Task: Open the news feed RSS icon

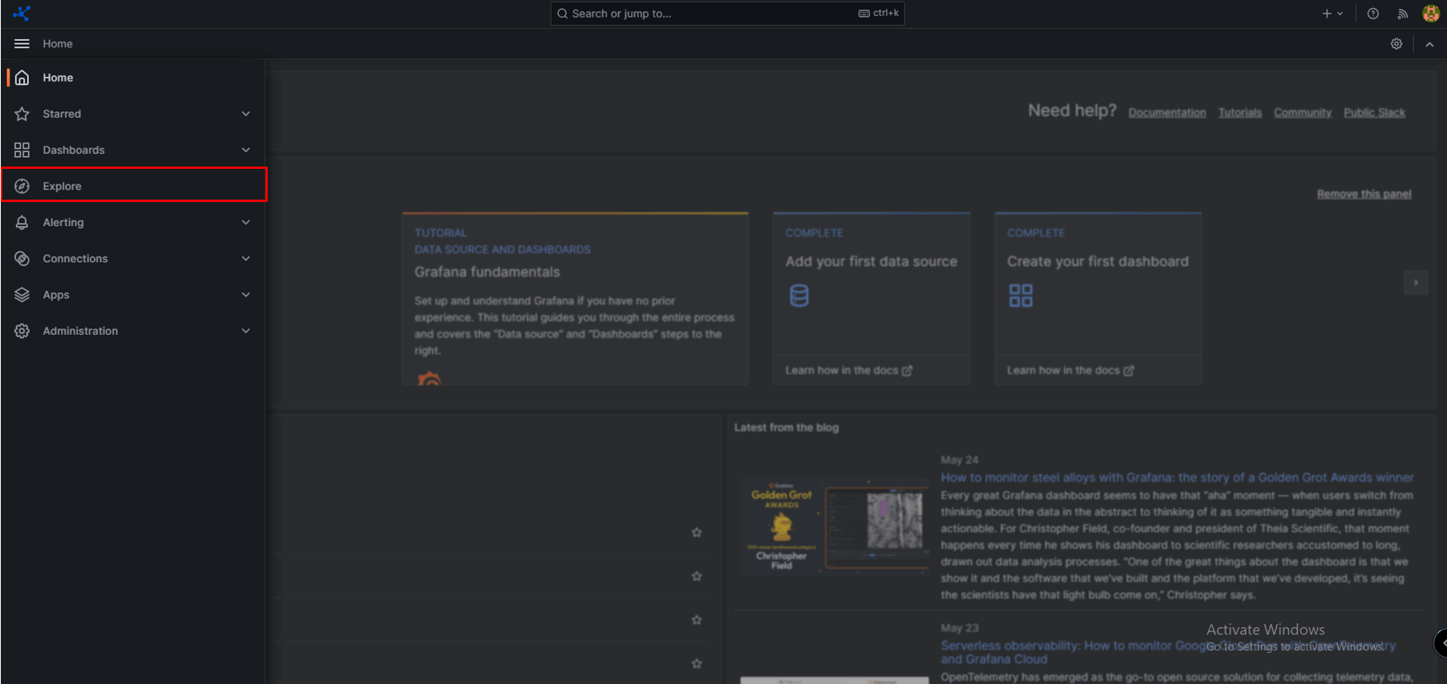Action: coord(1402,14)
